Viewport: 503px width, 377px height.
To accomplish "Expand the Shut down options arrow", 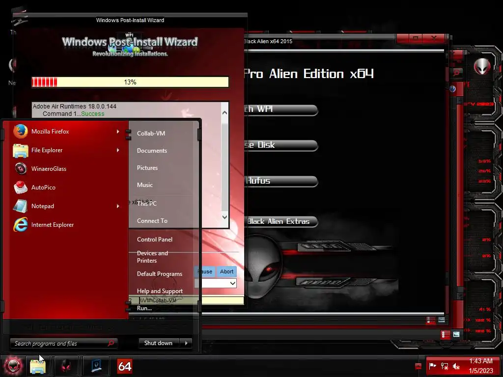I will 186,343.
